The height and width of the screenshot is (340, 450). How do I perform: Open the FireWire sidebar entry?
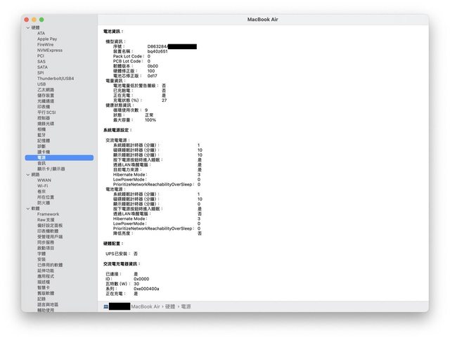[x=45, y=45]
